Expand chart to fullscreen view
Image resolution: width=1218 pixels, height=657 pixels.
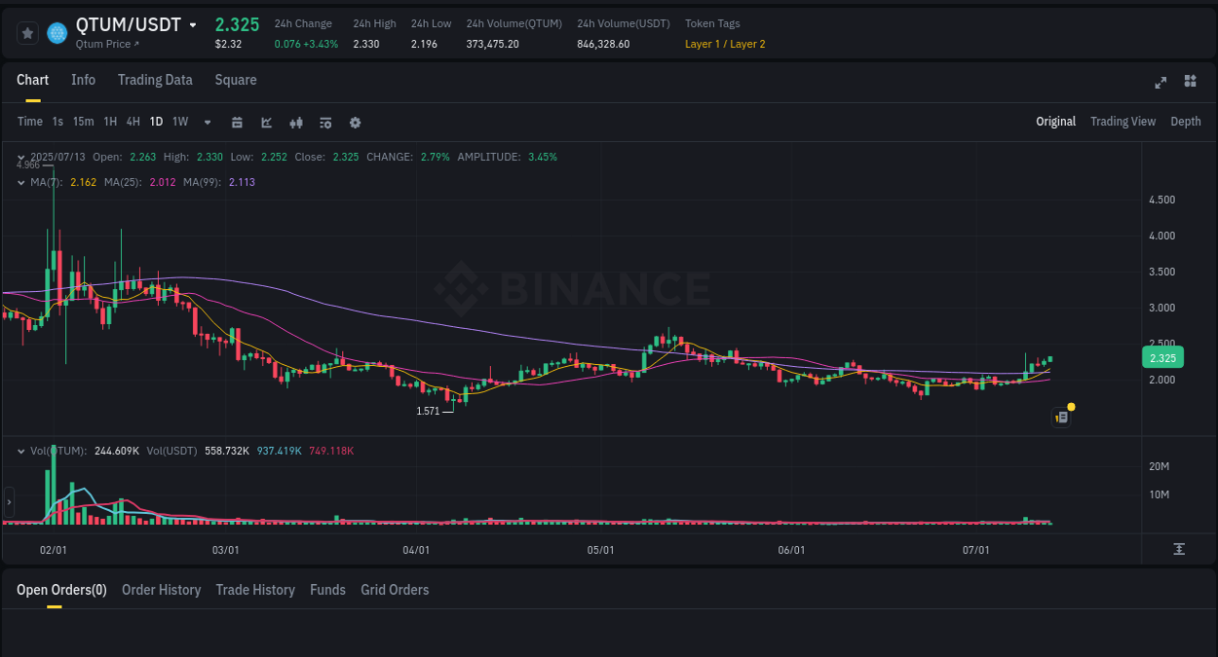1161,83
